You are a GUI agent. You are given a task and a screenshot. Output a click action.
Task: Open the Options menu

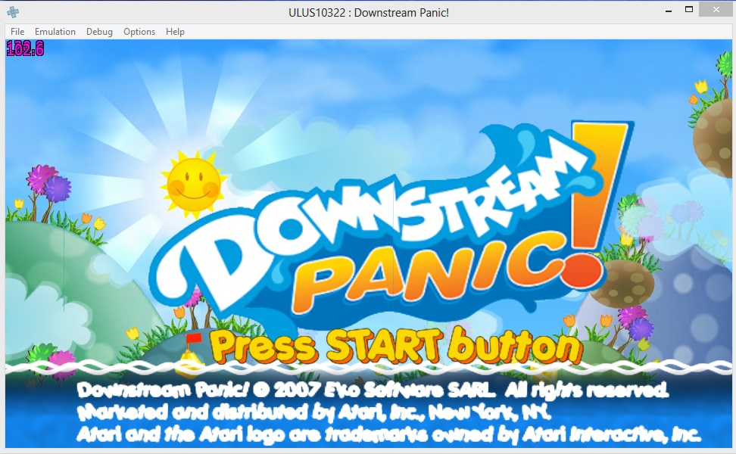[x=139, y=32]
